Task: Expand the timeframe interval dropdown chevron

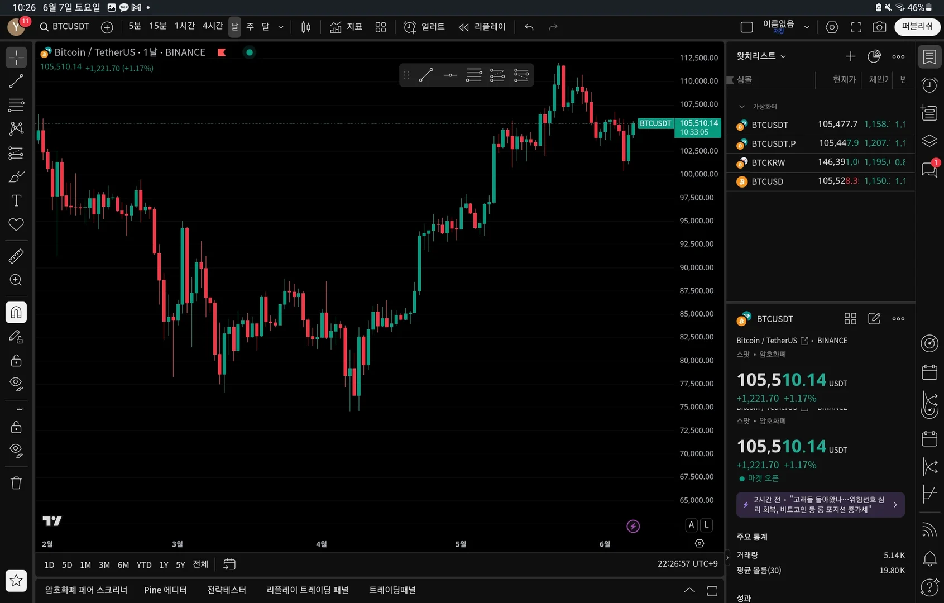Action: pyautogui.click(x=281, y=27)
